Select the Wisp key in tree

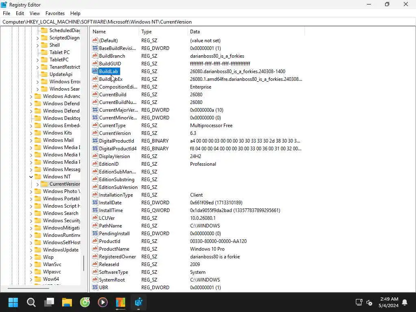[x=48, y=257]
